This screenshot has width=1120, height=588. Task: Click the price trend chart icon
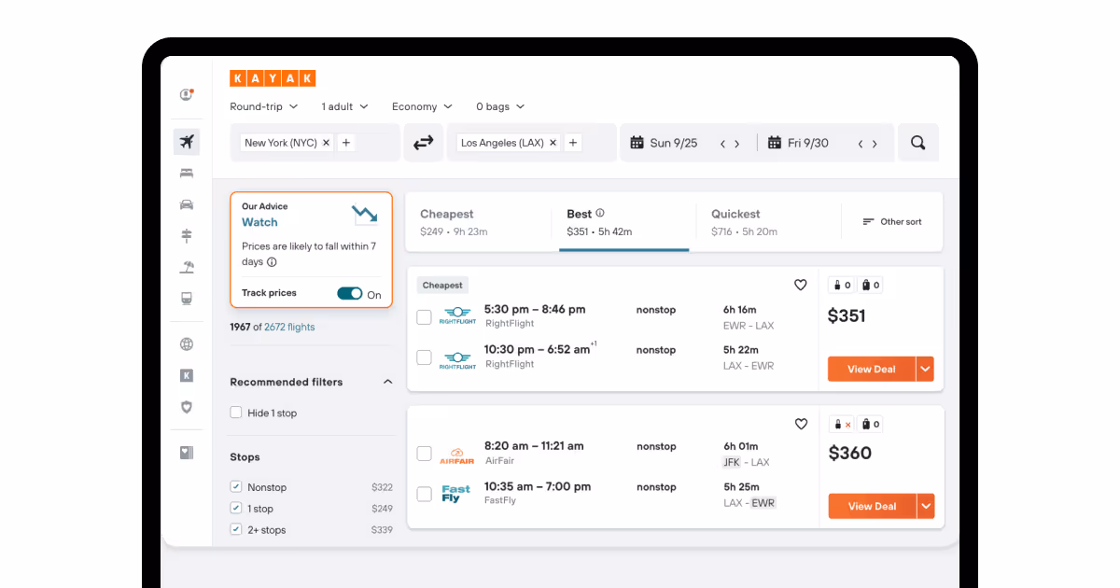click(x=365, y=215)
